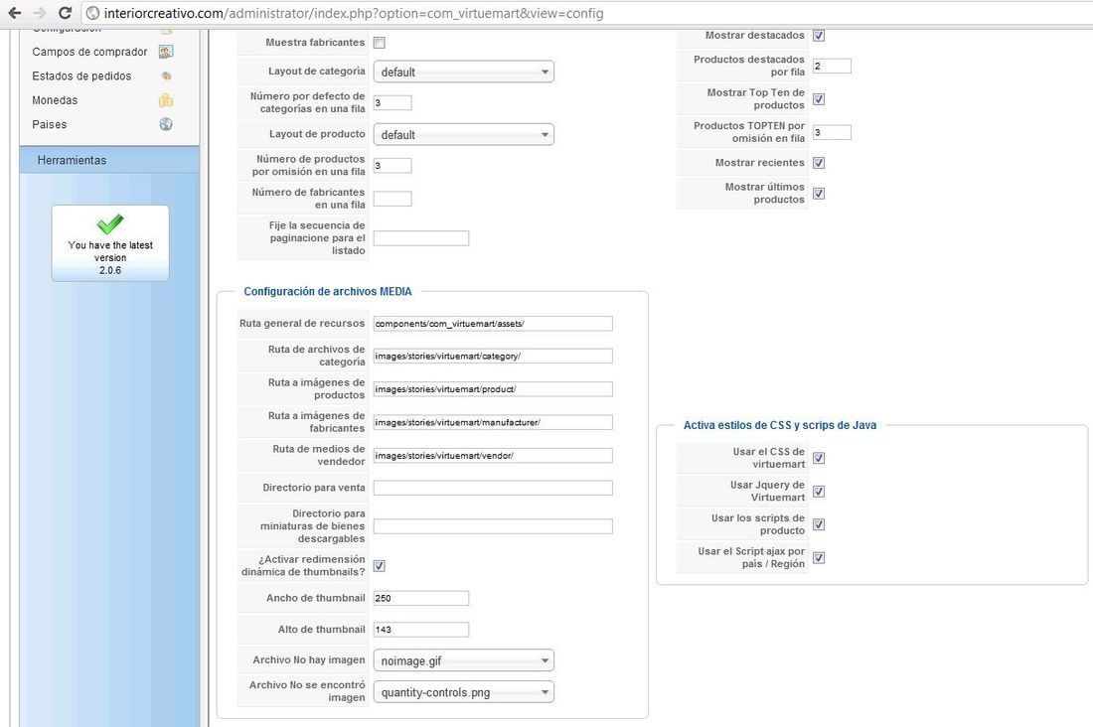
Task: Click Número de productos por omisión field
Action: coord(392,165)
